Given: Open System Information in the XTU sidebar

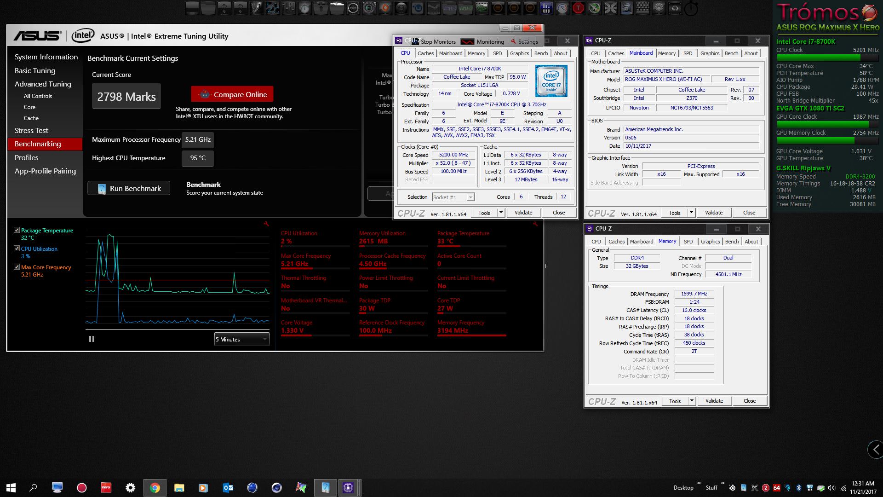Looking at the screenshot, I should [x=46, y=57].
